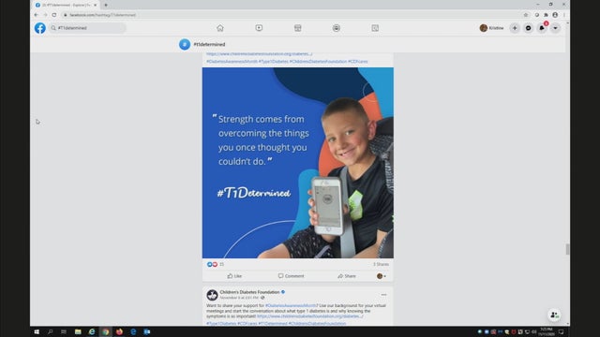Open the #Type1Diabetes hashtag above the photo
The width and height of the screenshot is (600, 337).
click(273, 62)
